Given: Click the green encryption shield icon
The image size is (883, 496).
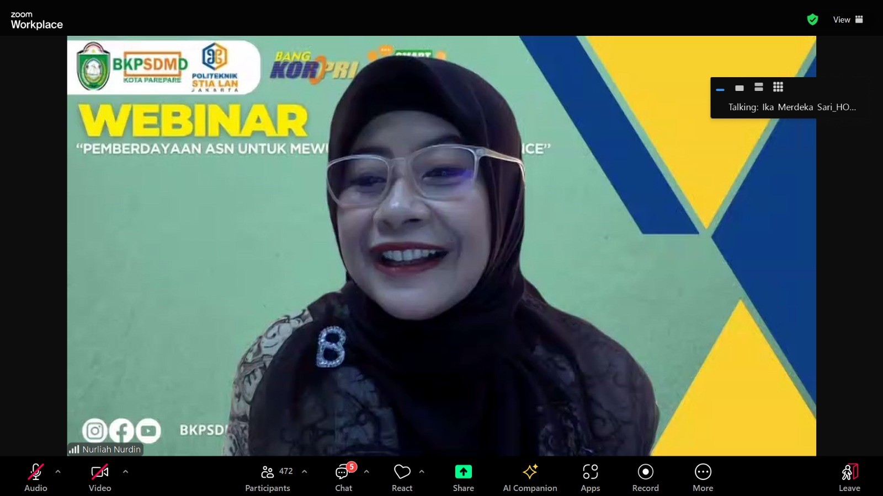Looking at the screenshot, I should tap(812, 20).
